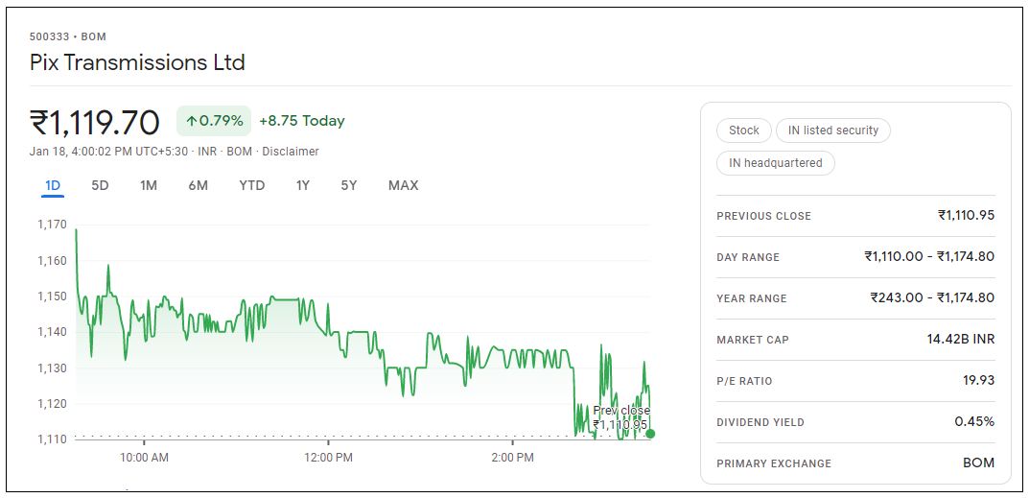
Task: Click the green end-point dot on chart
Action: (x=650, y=434)
